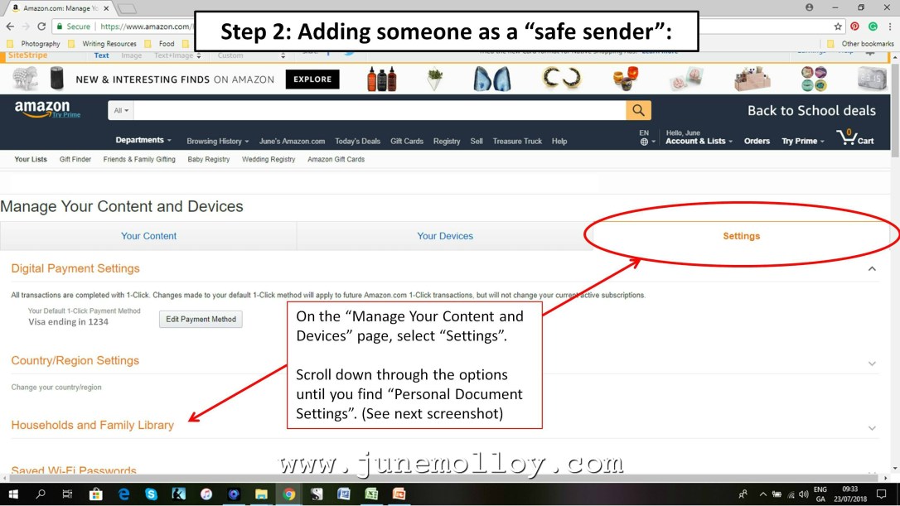The width and height of the screenshot is (900, 506).
Task: Click inside the Amazon search field
Action: click(x=380, y=110)
